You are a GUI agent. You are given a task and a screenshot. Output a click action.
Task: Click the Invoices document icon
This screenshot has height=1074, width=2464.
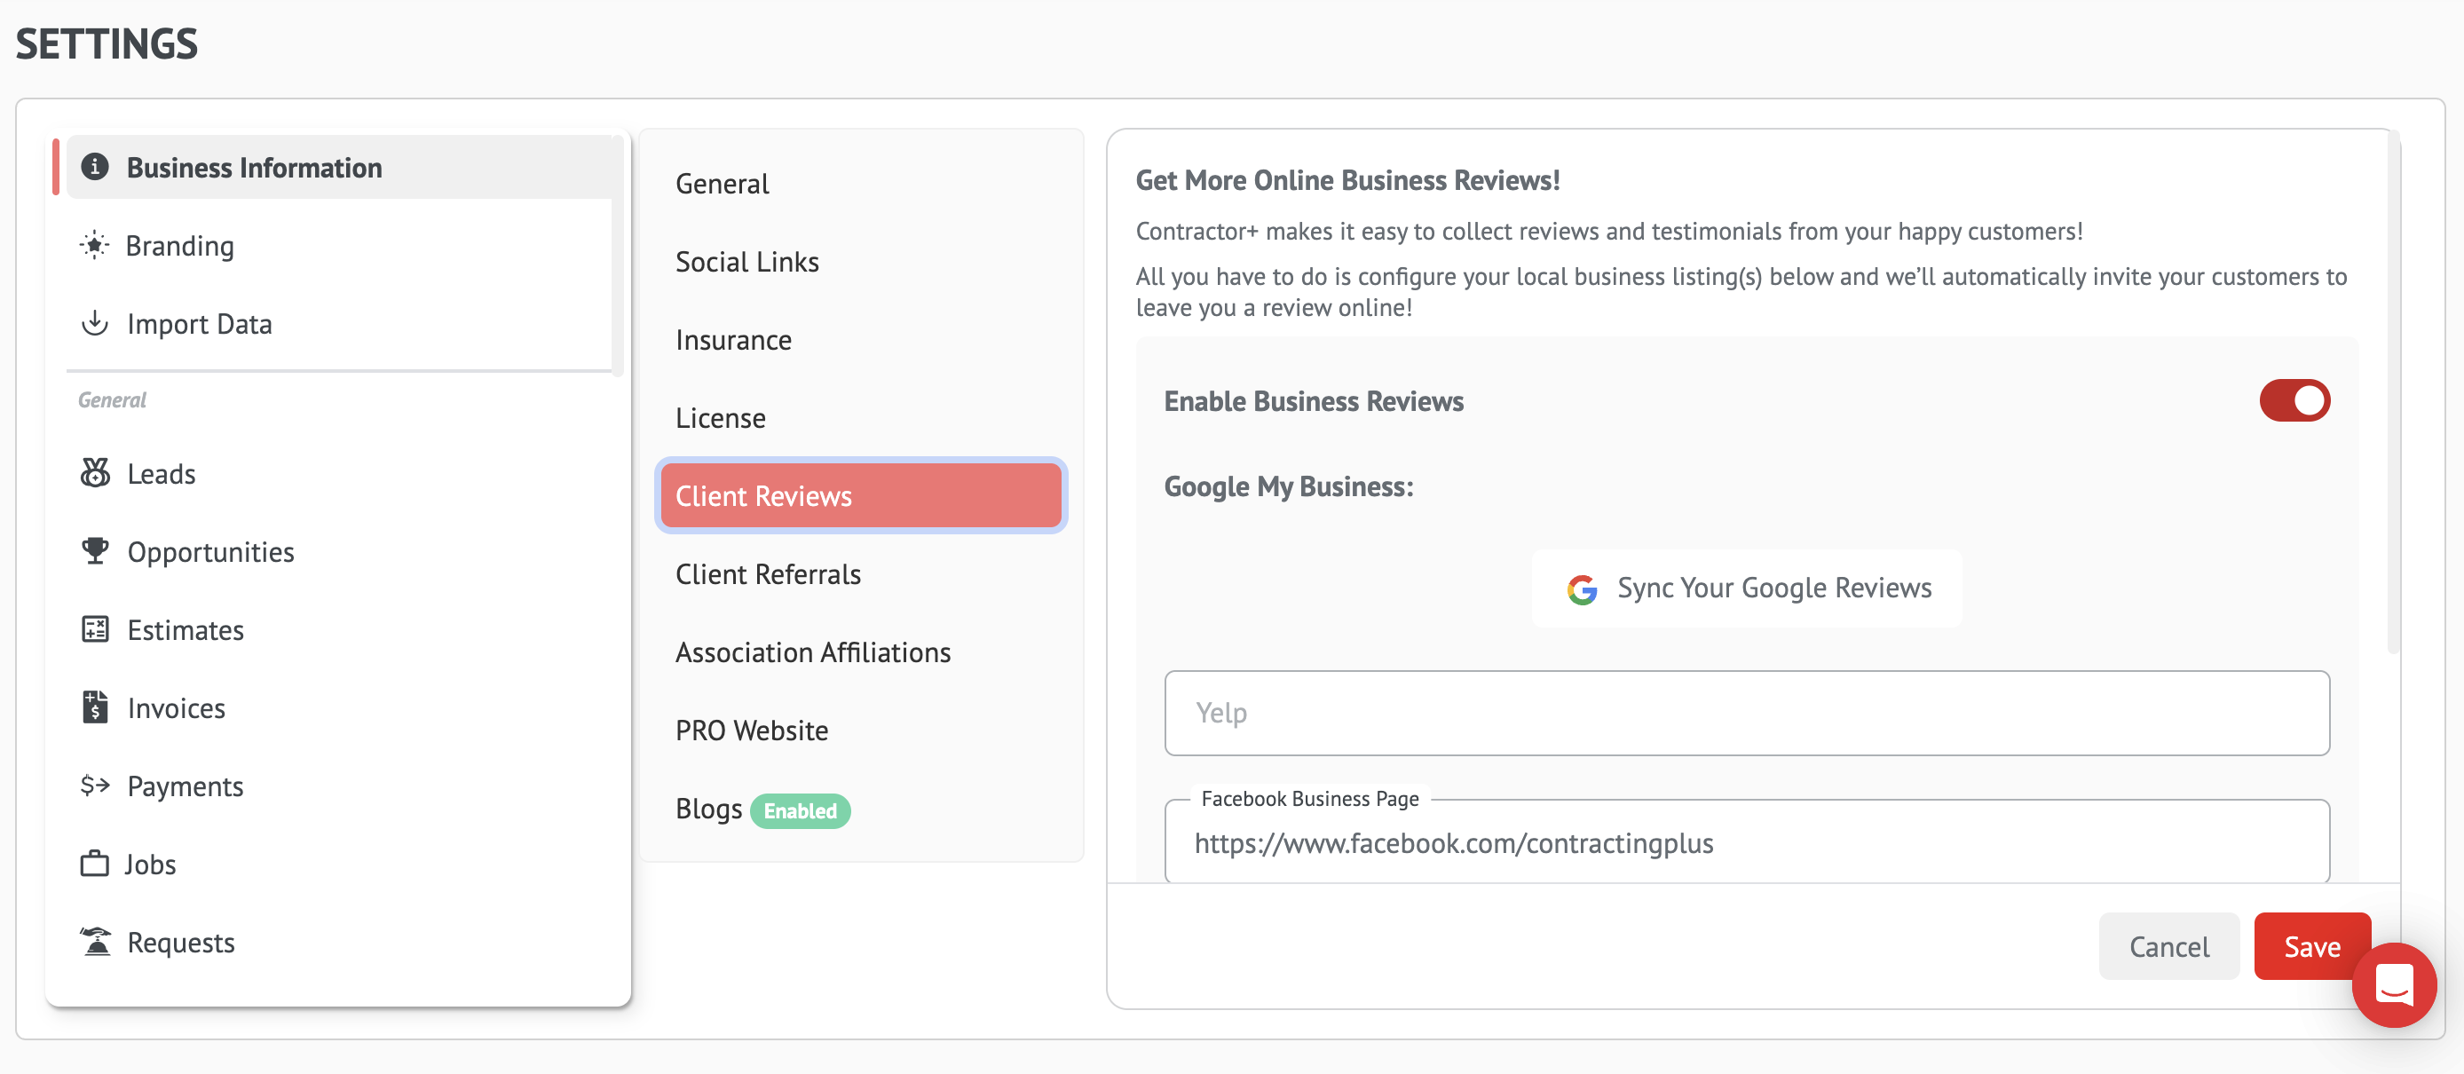[95, 707]
